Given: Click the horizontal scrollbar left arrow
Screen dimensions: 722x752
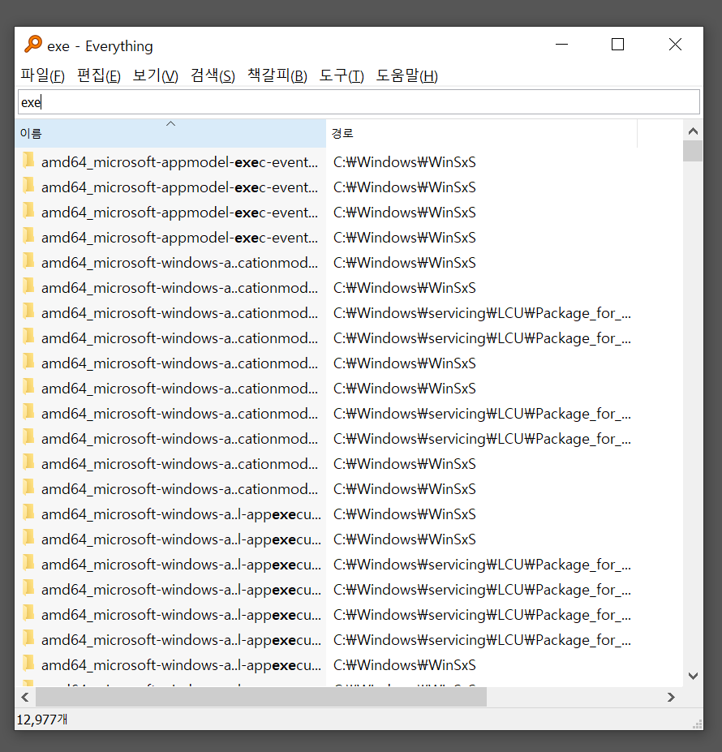Looking at the screenshot, I should [25, 698].
